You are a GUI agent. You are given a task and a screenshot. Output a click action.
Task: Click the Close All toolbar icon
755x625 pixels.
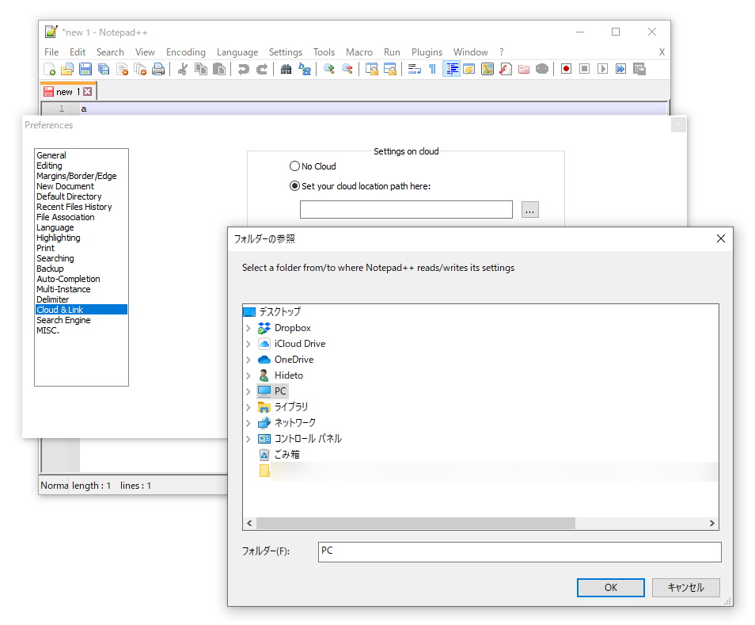[140, 70]
